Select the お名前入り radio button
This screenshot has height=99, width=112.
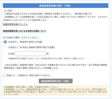[x=5, y=47]
